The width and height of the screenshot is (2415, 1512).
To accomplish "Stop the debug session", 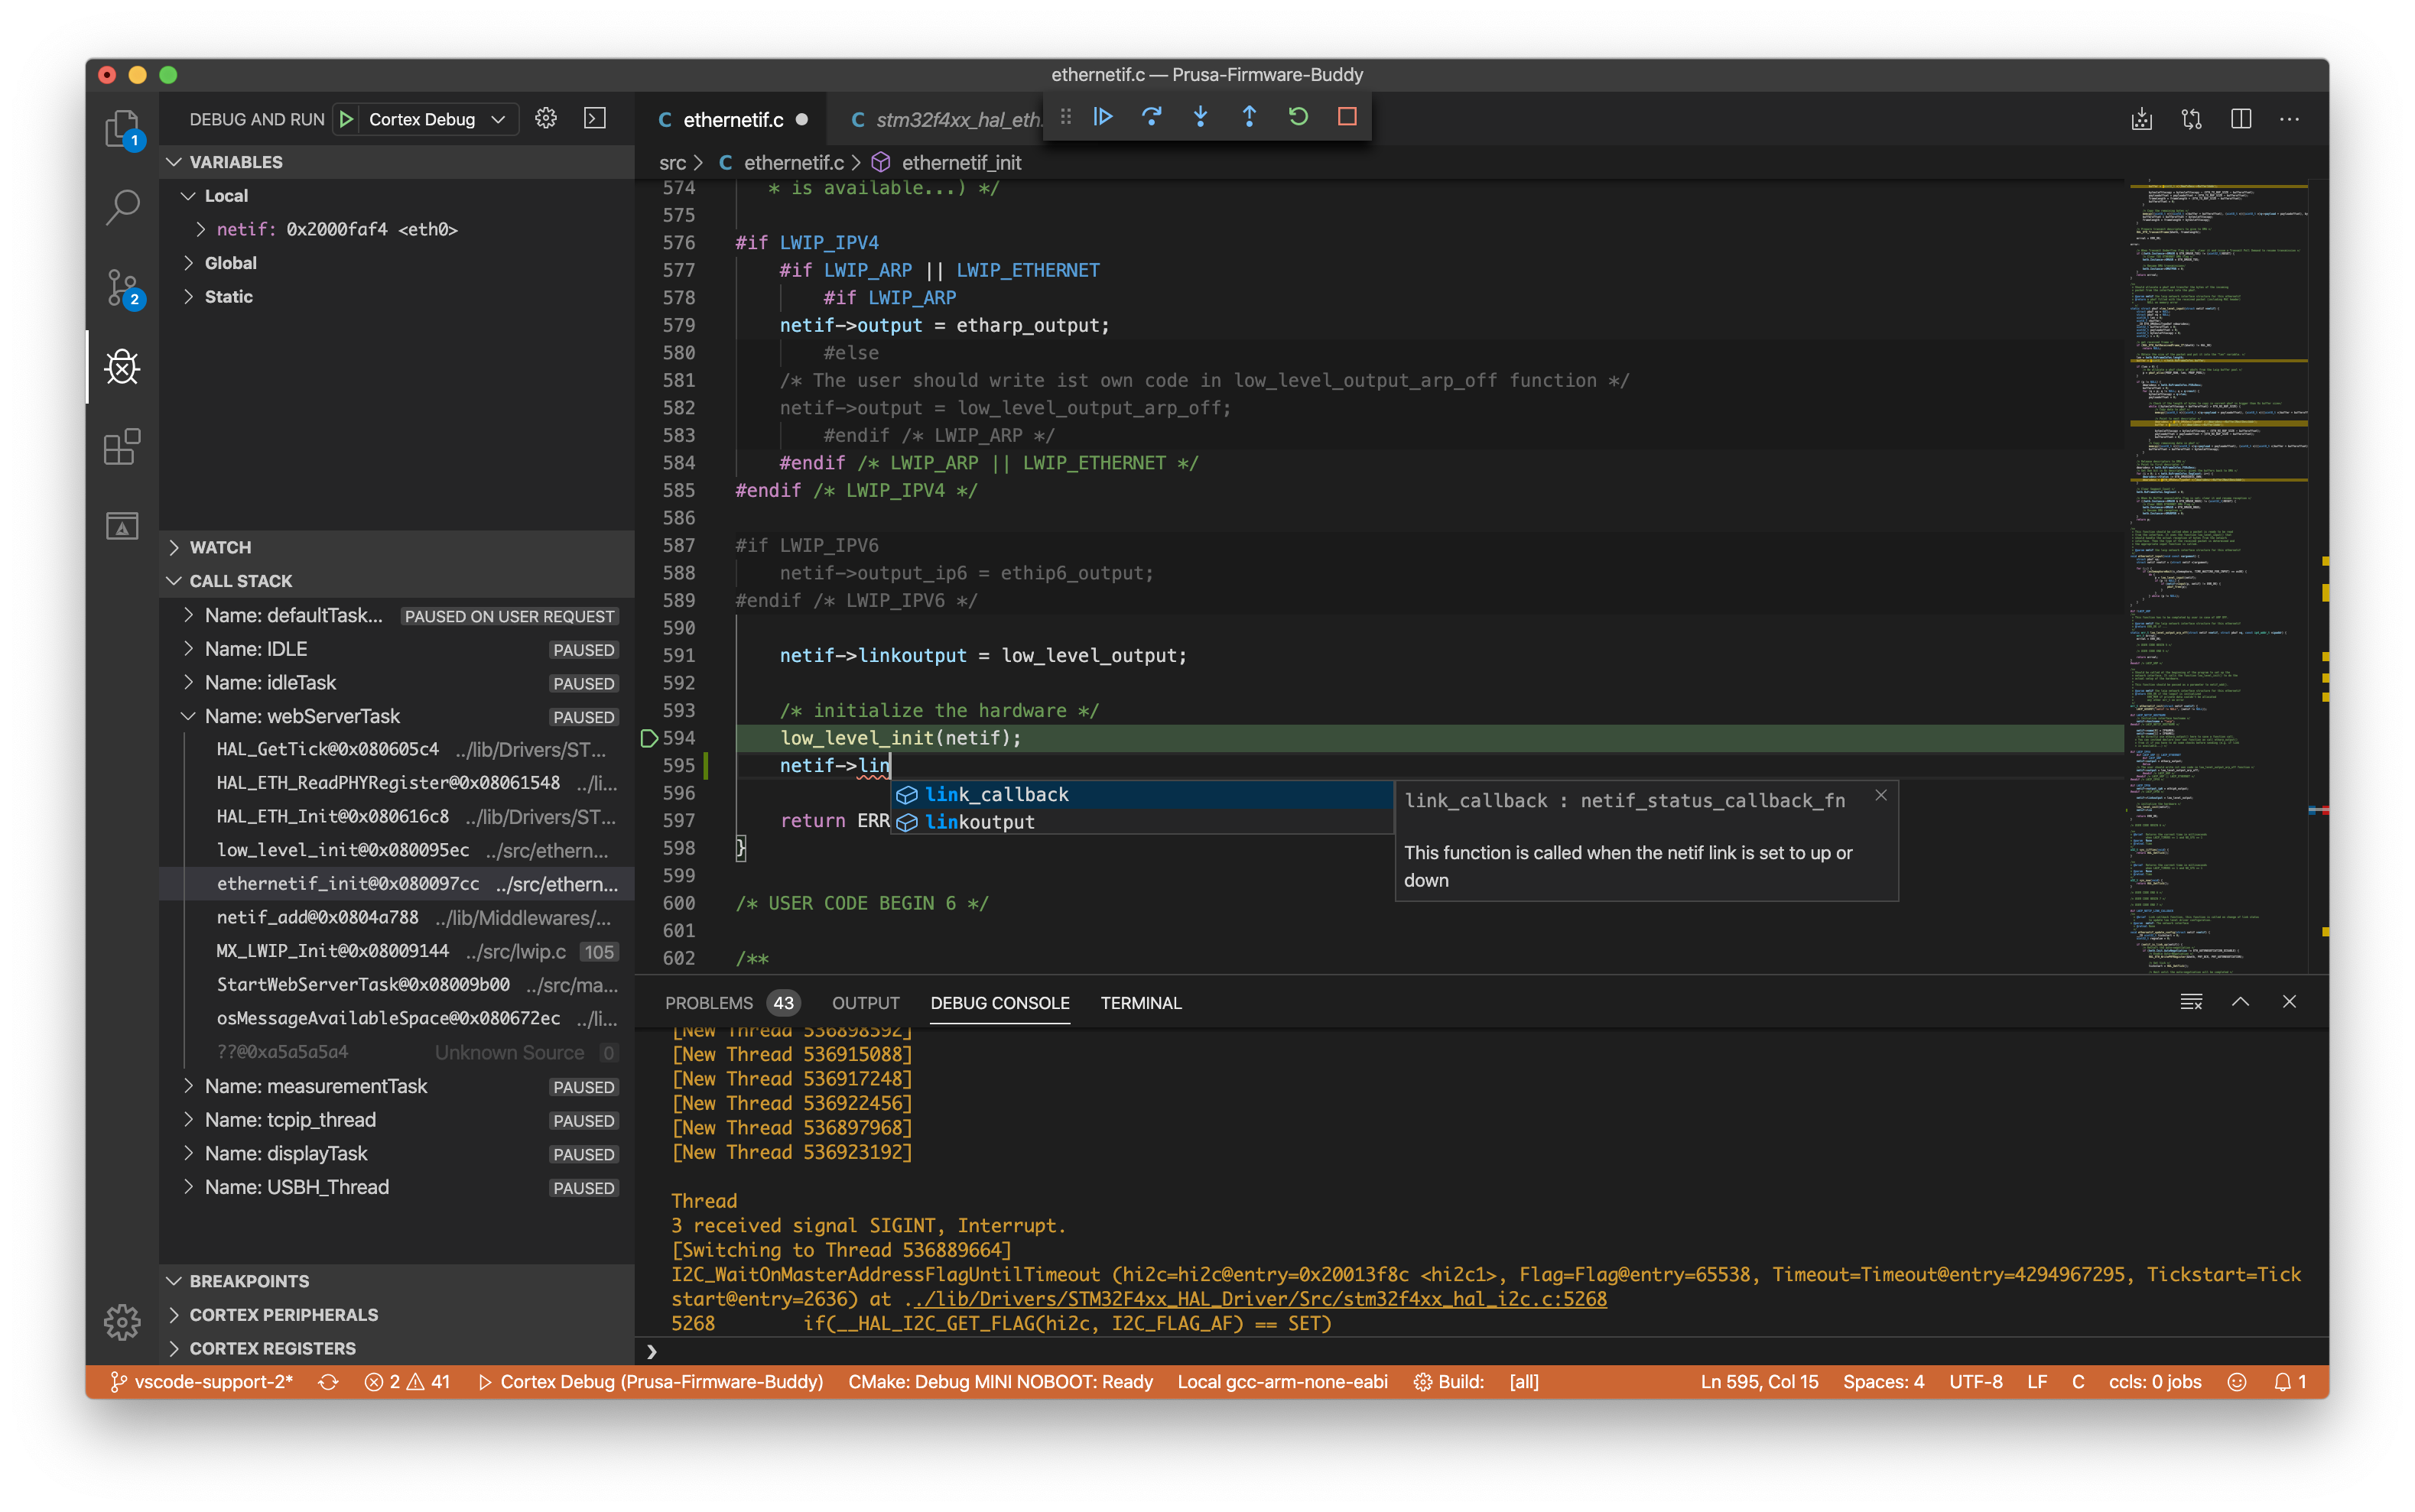I will tap(1347, 117).
